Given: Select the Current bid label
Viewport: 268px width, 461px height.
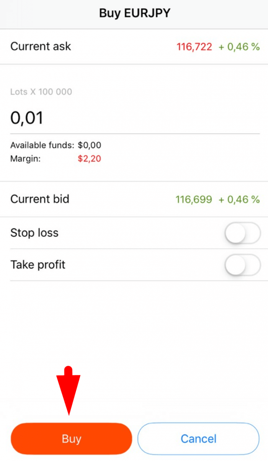Looking at the screenshot, I should (x=40, y=199).
